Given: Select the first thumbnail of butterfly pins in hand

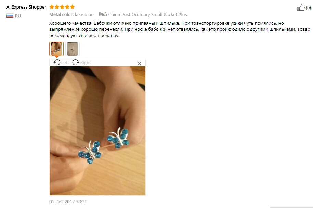Looking at the screenshot, I should (56, 49).
